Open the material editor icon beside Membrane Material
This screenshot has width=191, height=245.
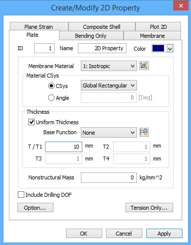coord(144,66)
